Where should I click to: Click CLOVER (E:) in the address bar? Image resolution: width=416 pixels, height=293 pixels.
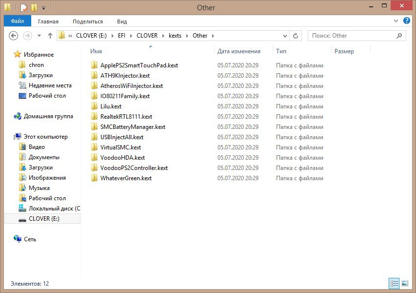91,36
